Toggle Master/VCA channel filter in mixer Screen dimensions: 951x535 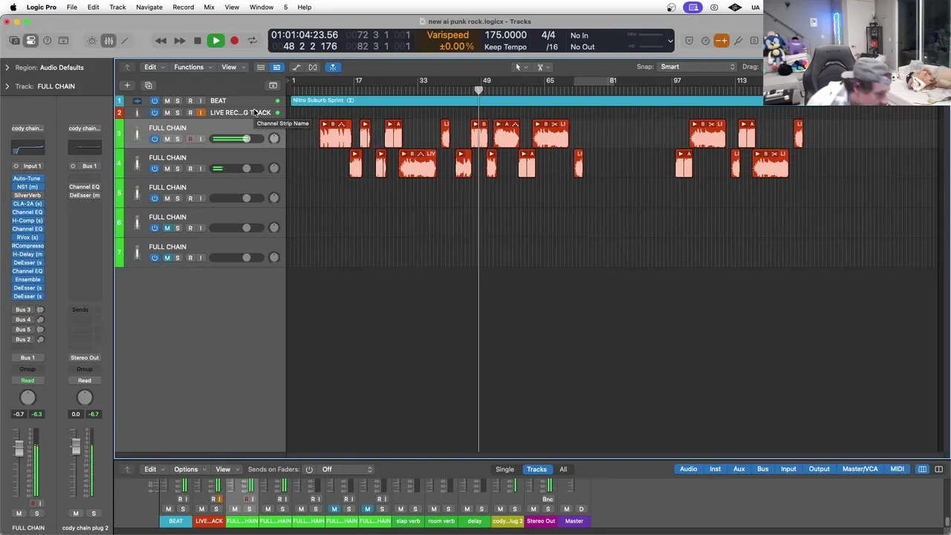[860, 470]
